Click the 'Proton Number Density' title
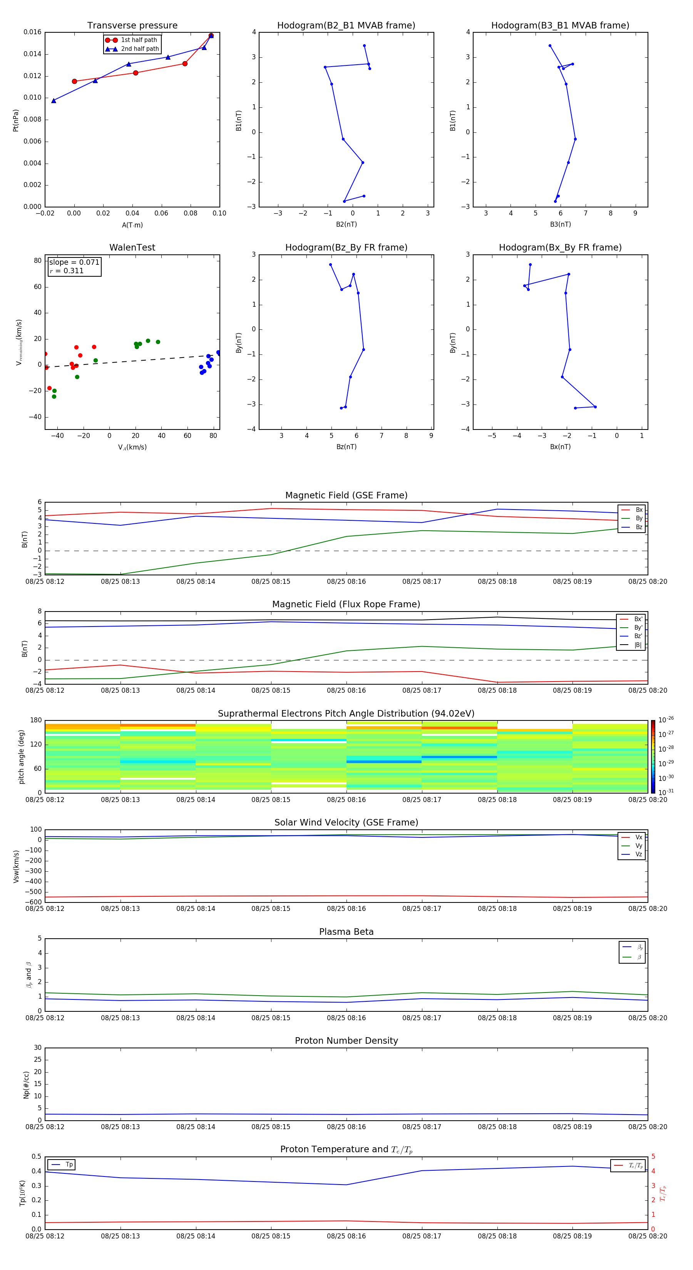 [346, 1041]
